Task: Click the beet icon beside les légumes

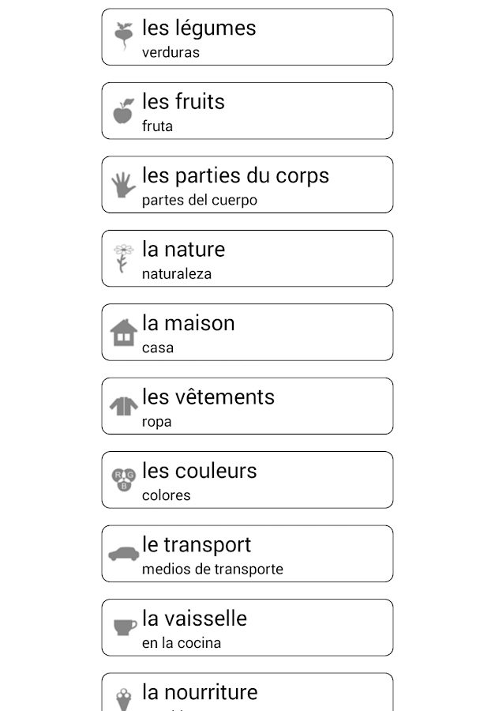Action: click(x=122, y=36)
